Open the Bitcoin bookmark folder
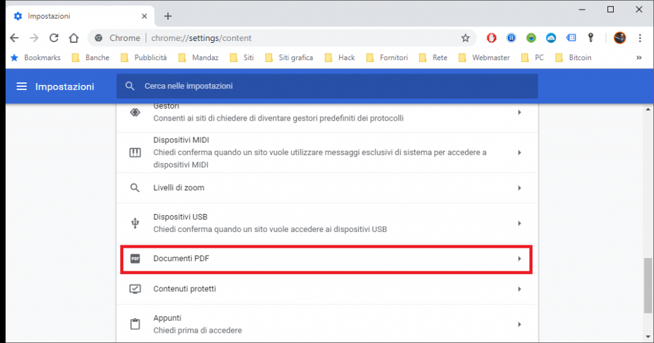This screenshot has height=343, width=654. click(573, 57)
